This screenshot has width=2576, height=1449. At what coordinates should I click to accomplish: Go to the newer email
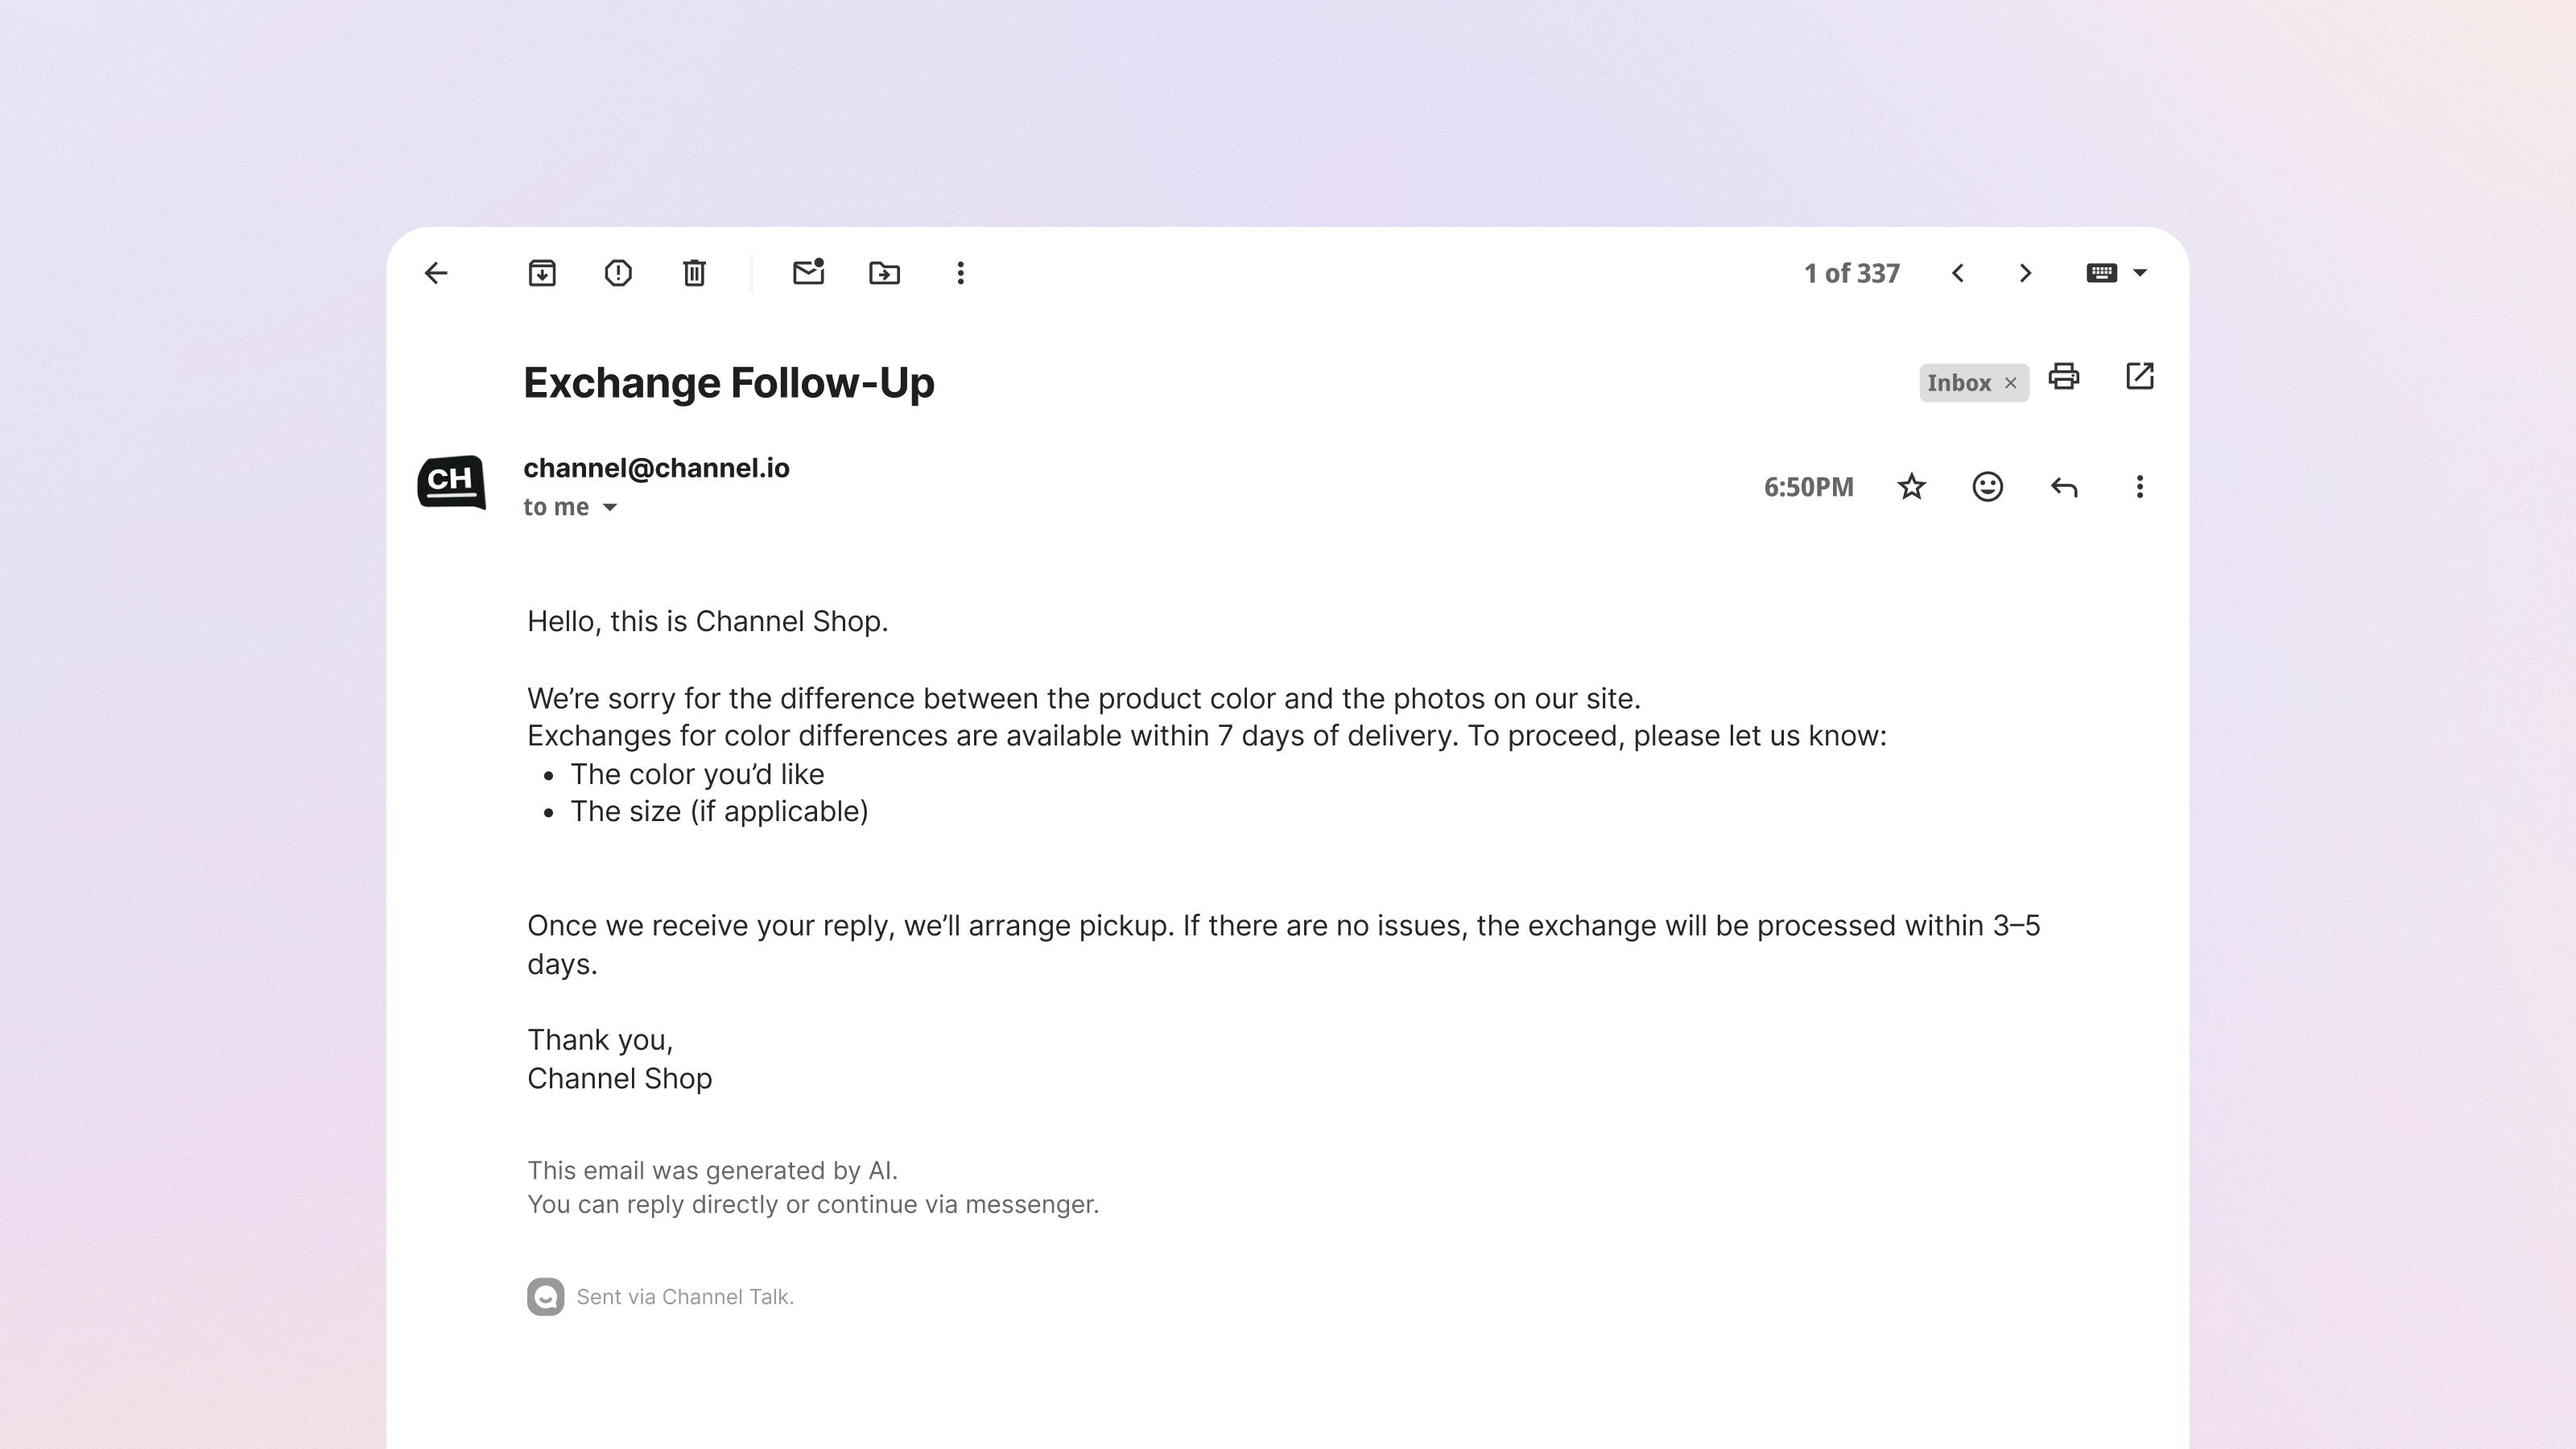coord(1958,273)
